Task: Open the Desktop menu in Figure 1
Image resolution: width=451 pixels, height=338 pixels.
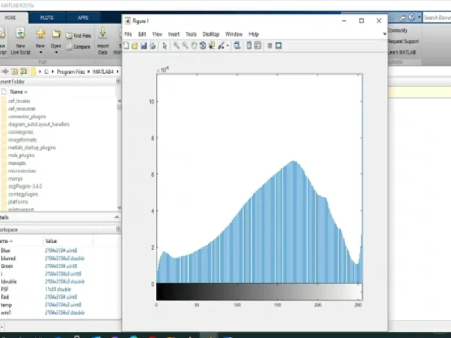Action: point(211,34)
